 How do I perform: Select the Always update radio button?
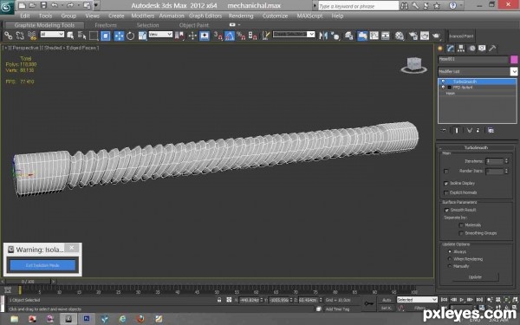(x=450, y=251)
